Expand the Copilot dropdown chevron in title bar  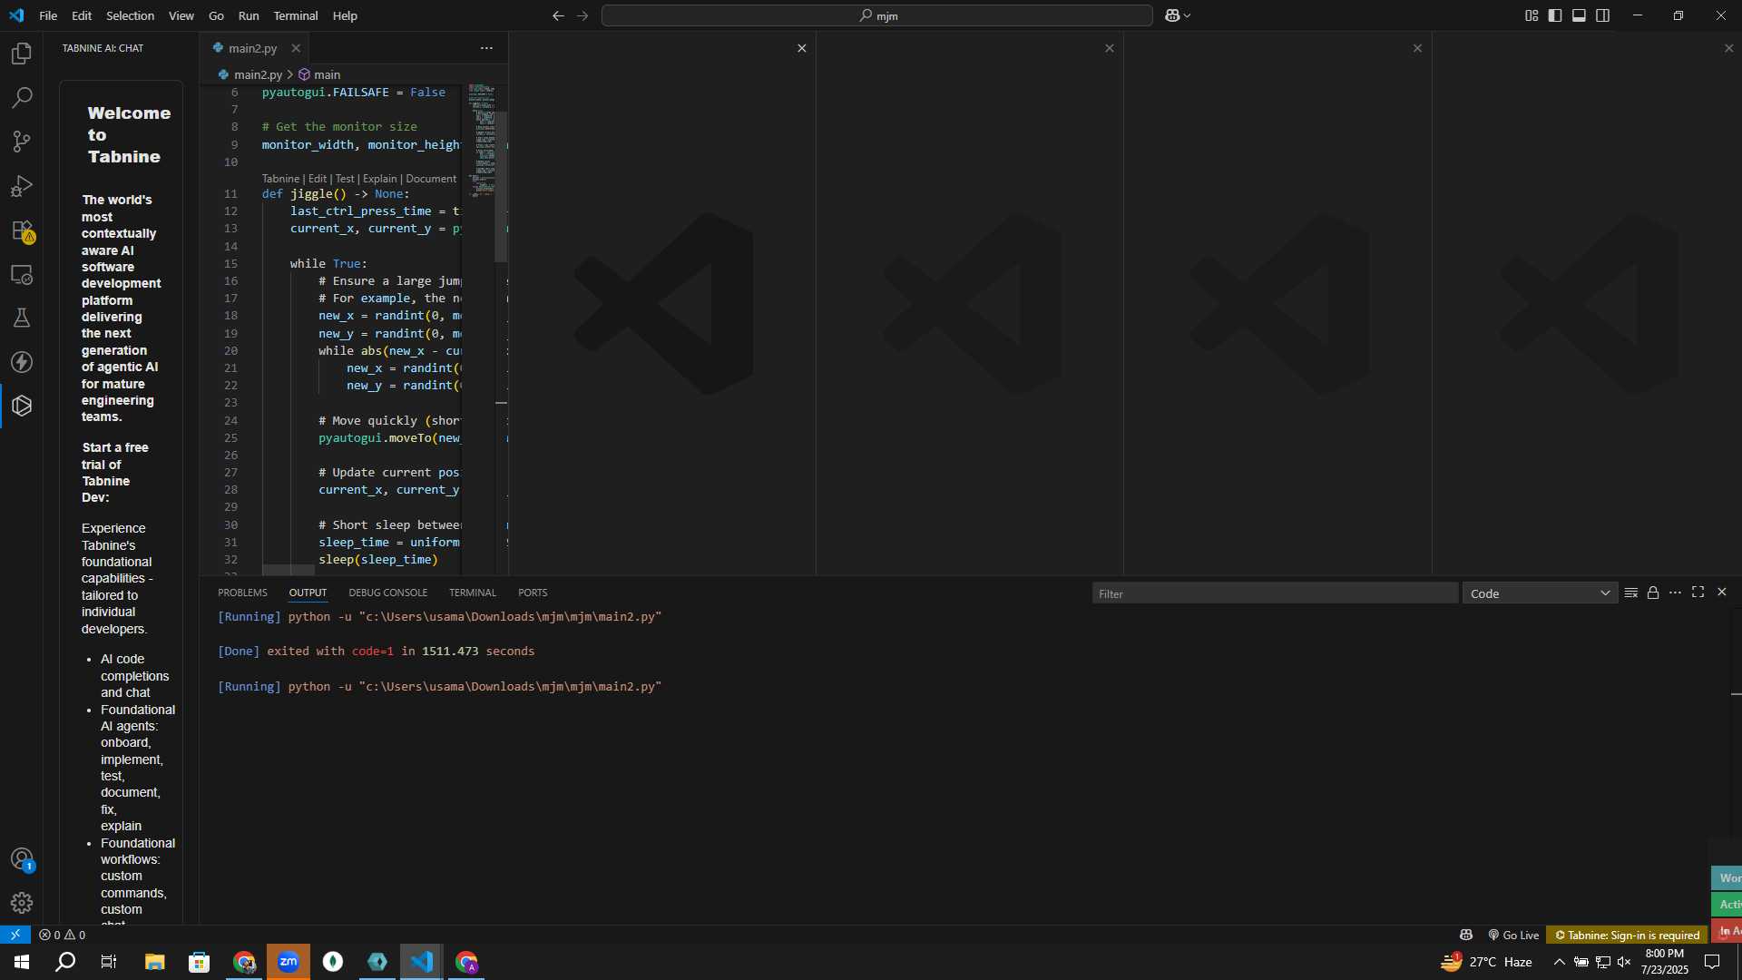(1187, 15)
